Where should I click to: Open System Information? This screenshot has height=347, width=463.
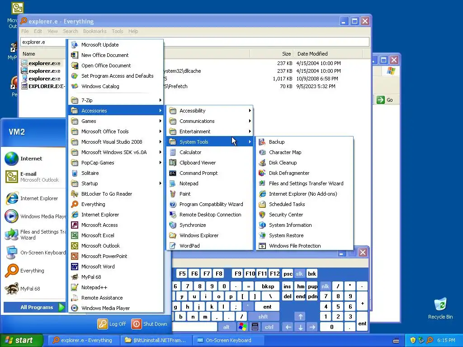coord(304,225)
